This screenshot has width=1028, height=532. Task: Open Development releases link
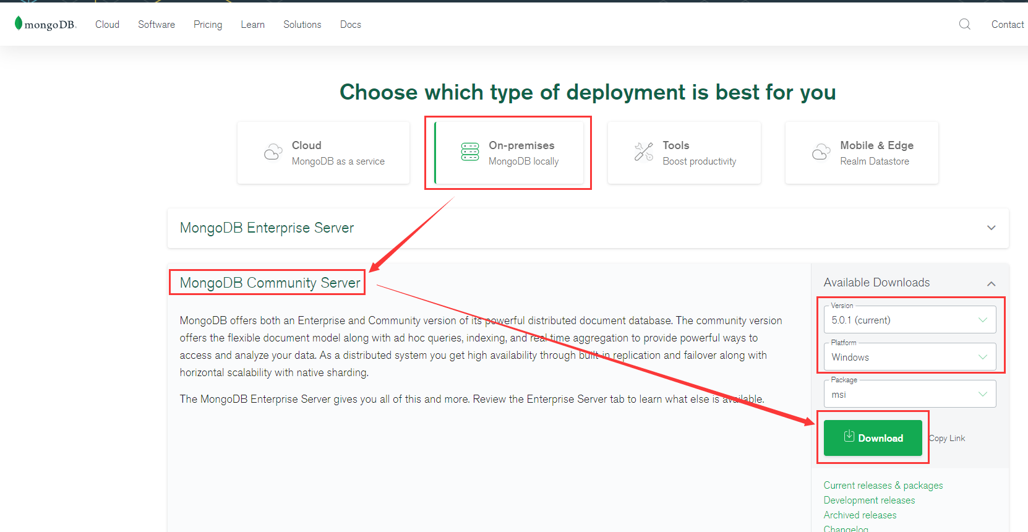(x=869, y=500)
